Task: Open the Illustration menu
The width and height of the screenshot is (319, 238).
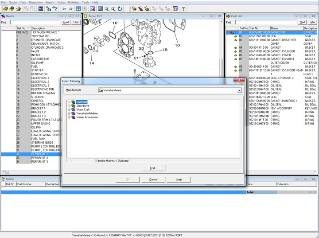Action: (x=36, y=3)
